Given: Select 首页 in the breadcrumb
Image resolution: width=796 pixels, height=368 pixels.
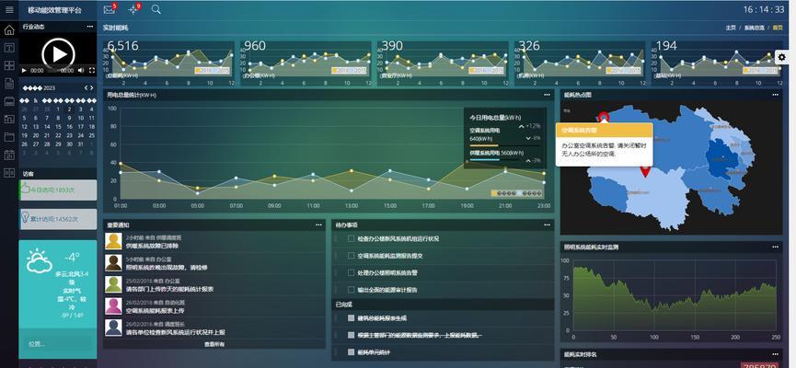Looking at the screenshot, I should click(x=778, y=28).
